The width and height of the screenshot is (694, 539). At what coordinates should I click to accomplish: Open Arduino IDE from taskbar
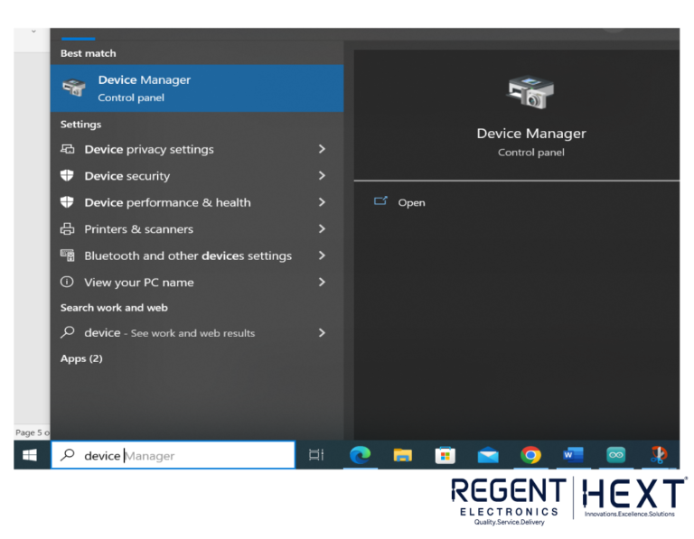[x=615, y=456]
